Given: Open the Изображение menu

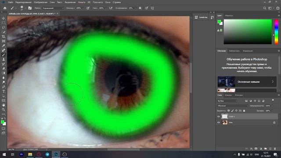Looking at the screenshot, I should tap(40, 2).
